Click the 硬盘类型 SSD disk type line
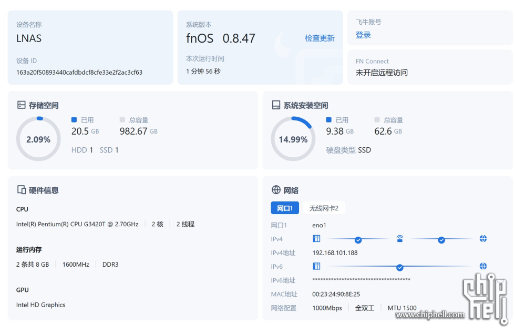515x333 pixels. 348,150
